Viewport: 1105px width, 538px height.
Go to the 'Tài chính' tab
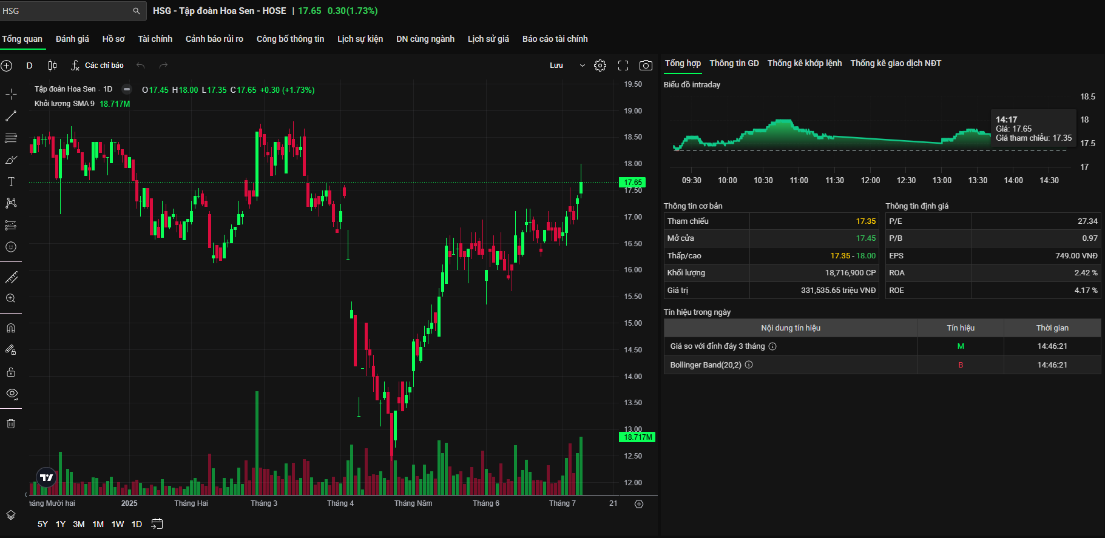pyautogui.click(x=155, y=39)
